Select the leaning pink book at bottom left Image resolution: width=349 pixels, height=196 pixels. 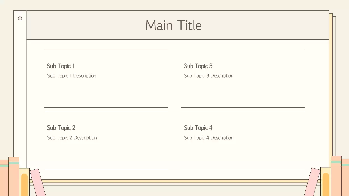[38, 182]
